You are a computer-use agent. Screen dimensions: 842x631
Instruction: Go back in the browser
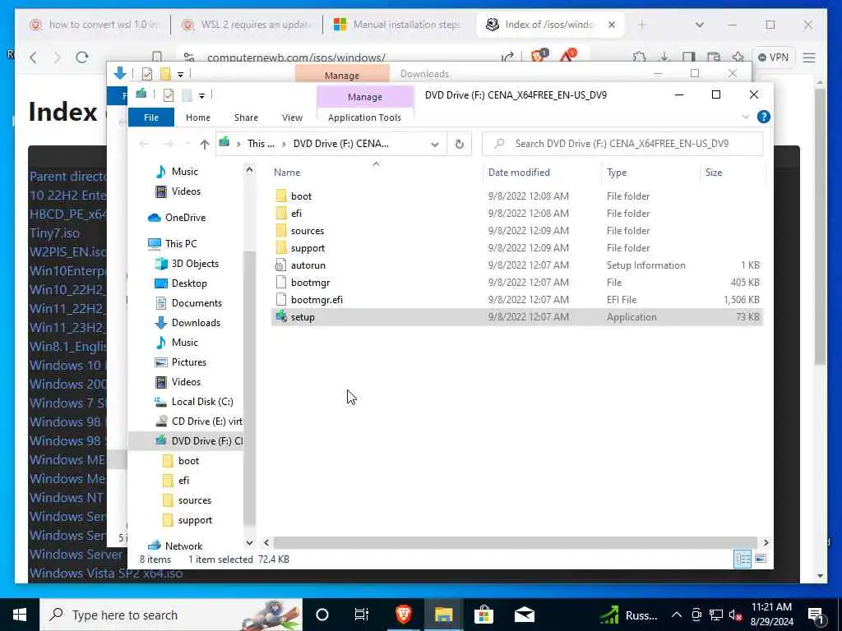pyautogui.click(x=33, y=58)
